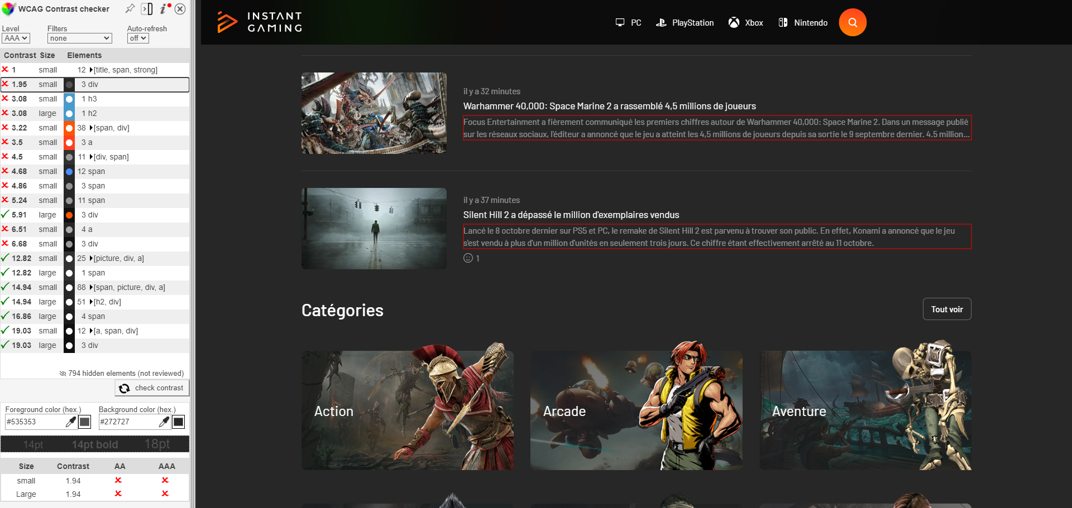Expand the 12 [a, span, div] group
1072x508 pixels.
91,331
